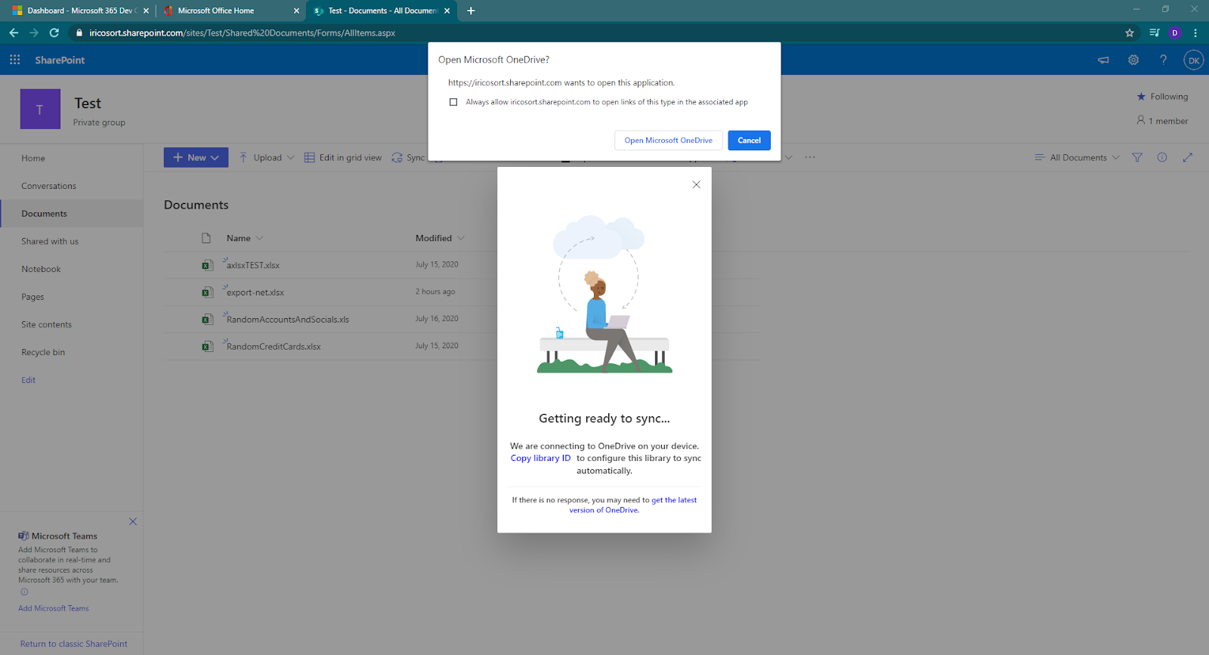The height and width of the screenshot is (655, 1209).
Task: Bookmark the page with the star icon
Action: pos(1130,32)
